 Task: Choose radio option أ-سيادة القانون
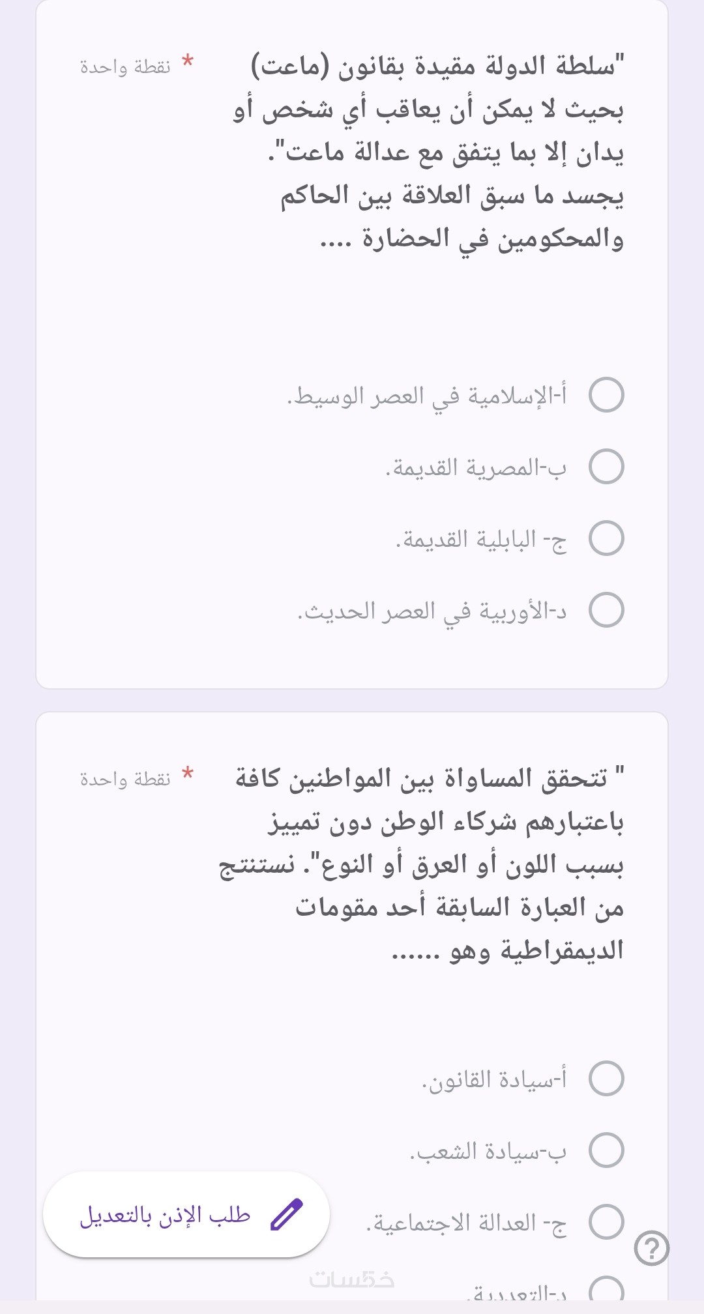pos(606,1079)
